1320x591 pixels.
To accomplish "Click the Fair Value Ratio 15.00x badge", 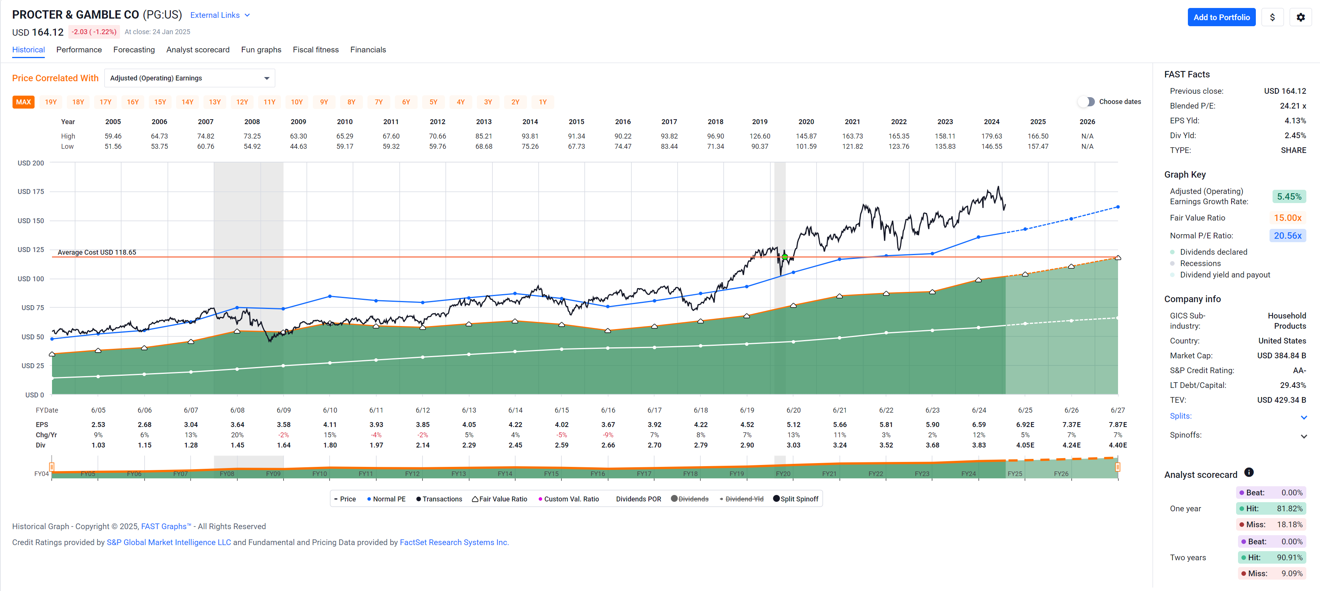I will pyautogui.click(x=1287, y=218).
